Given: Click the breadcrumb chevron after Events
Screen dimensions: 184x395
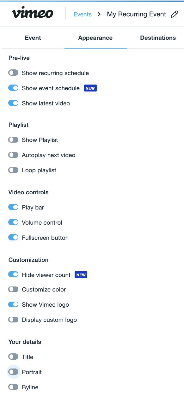Looking at the screenshot, I should tap(99, 14).
